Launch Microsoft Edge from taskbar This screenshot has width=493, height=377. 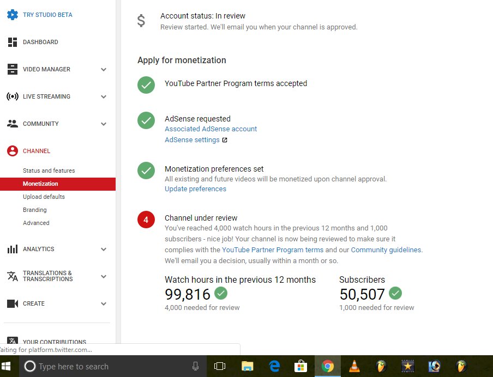pyautogui.click(x=274, y=366)
